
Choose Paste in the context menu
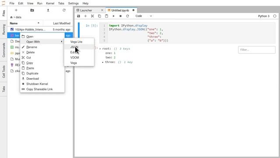tap(42, 68)
